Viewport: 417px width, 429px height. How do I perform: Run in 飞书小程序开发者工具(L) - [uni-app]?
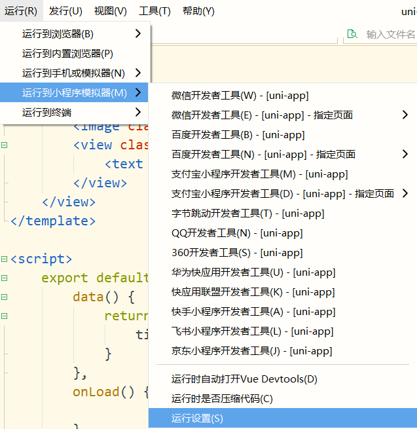click(x=283, y=331)
